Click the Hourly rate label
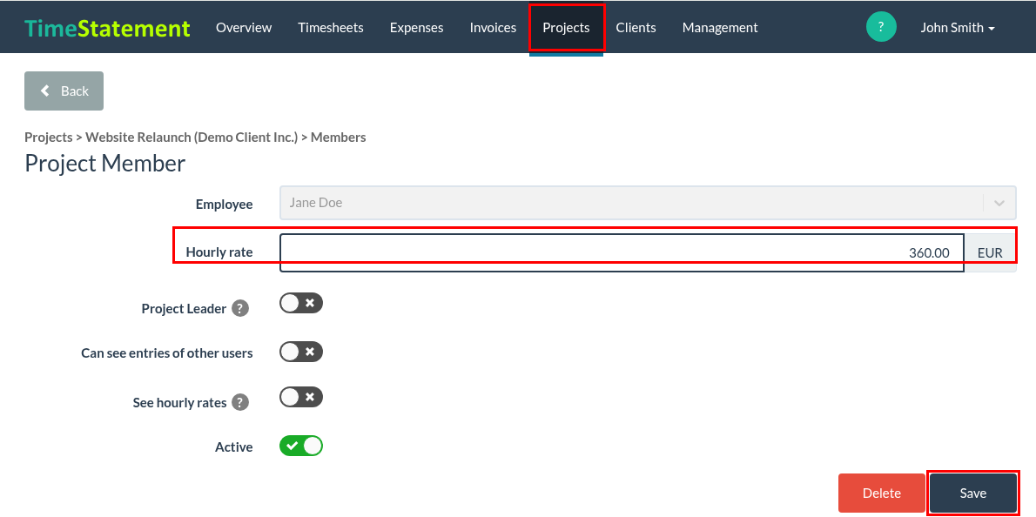 point(219,252)
